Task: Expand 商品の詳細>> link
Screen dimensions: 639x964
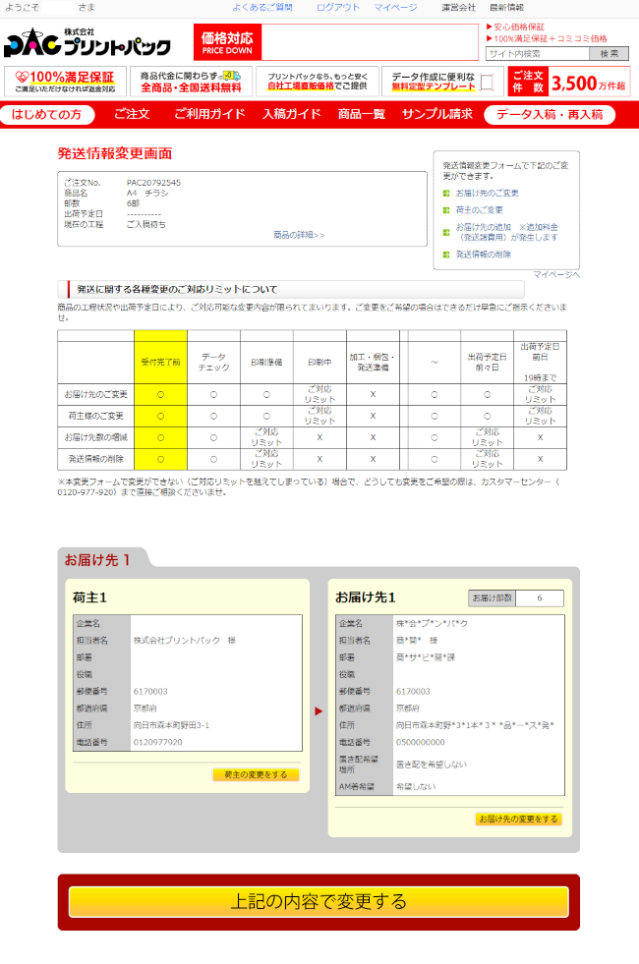Action: coord(299,235)
